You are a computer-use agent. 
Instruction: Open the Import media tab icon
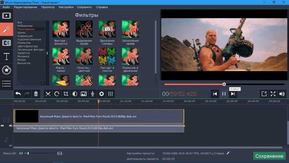tap(7, 16)
